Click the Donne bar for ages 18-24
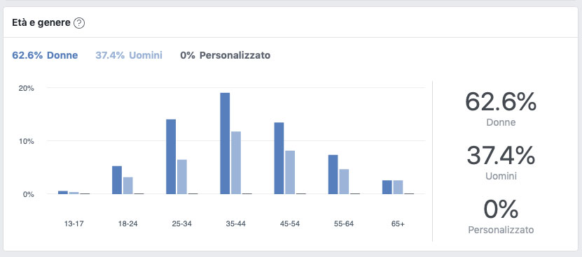The height and width of the screenshot is (257, 582). click(x=117, y=180)
